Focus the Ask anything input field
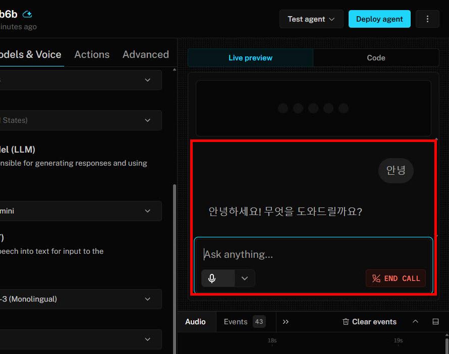 tap(313, 254)
